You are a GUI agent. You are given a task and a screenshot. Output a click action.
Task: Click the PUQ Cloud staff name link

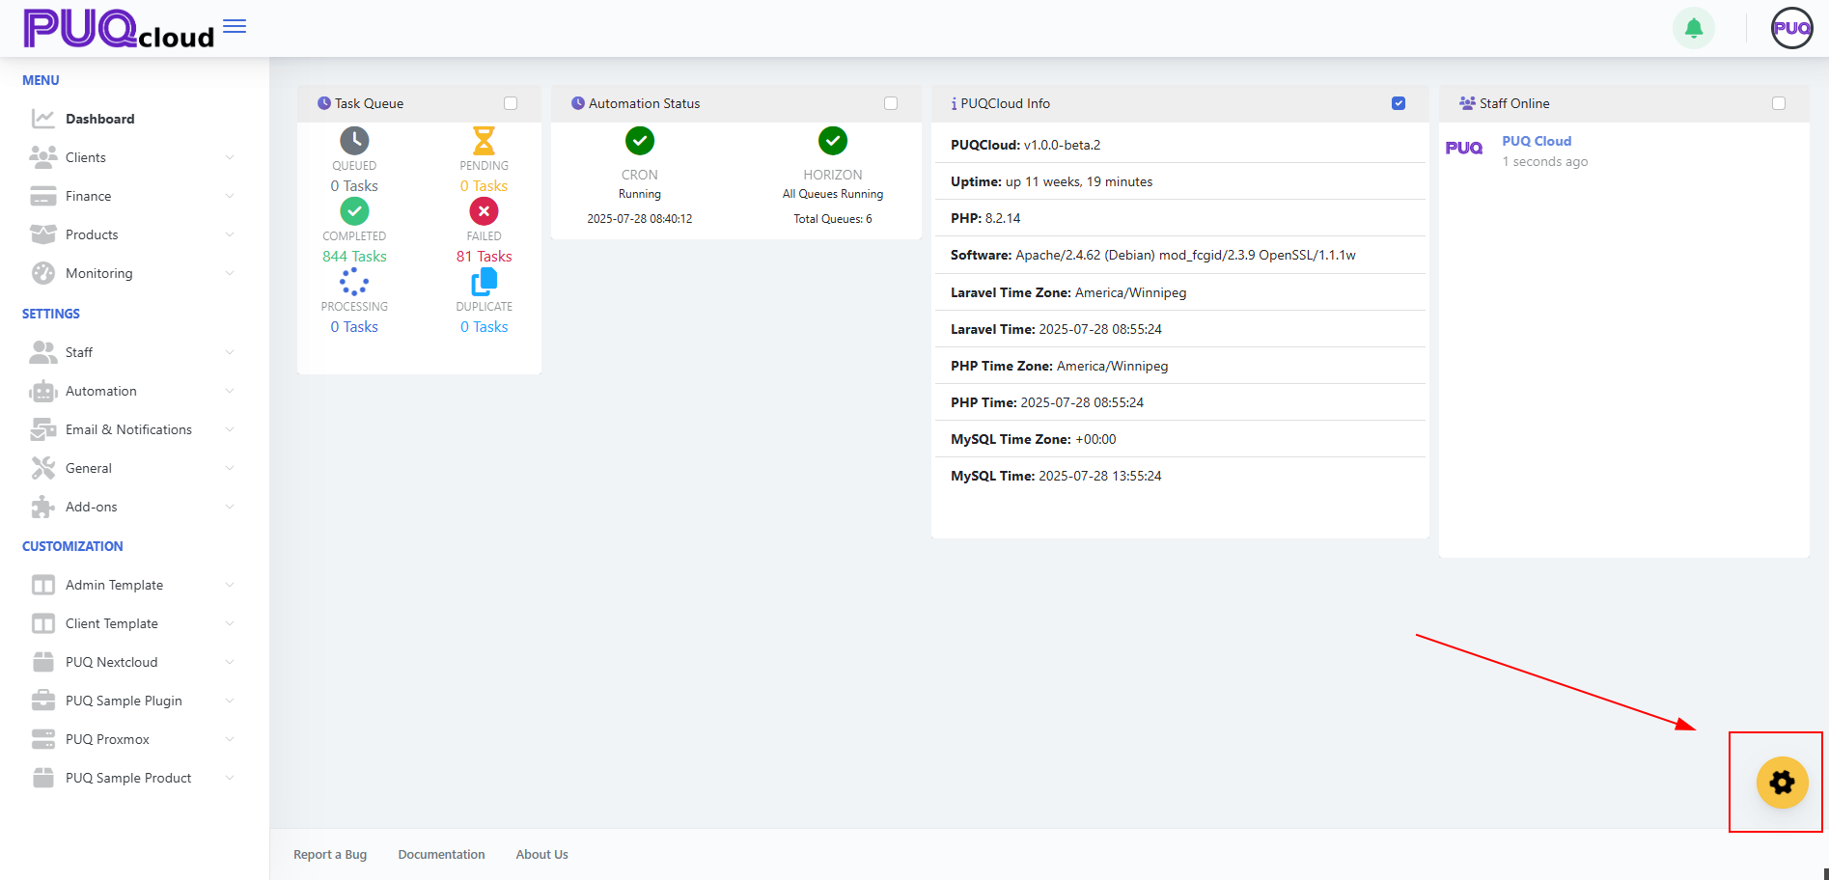coord(1537,141)
